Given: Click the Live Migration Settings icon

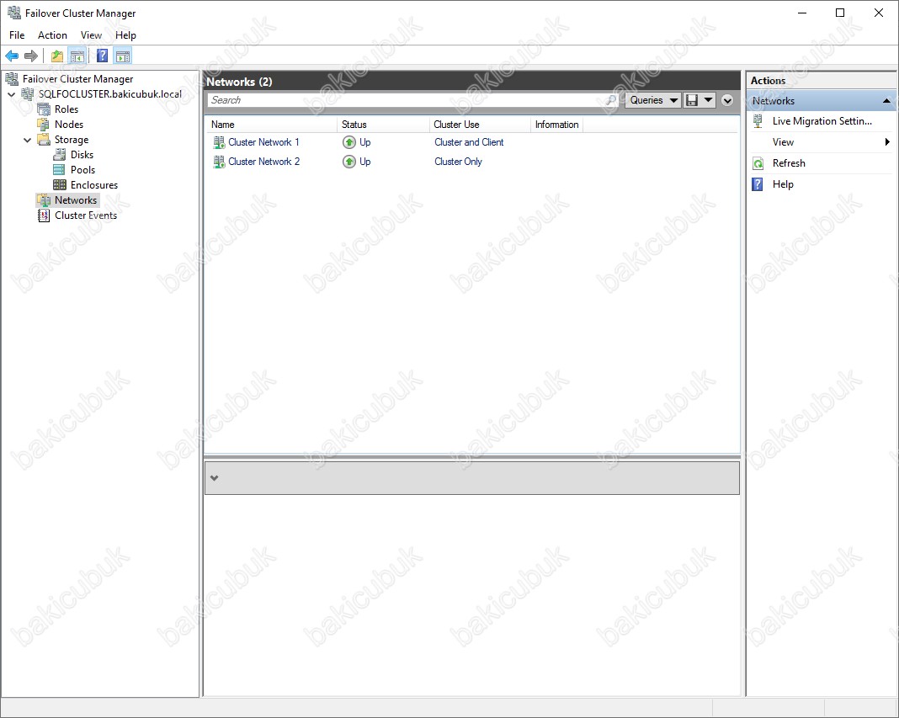Looking at the screenshot, I should pos(758,121).
